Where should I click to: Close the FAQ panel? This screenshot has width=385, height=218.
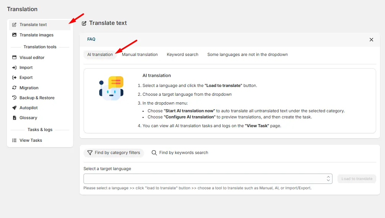371,39
